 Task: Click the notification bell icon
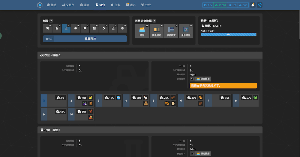click(x=253, y=5)
